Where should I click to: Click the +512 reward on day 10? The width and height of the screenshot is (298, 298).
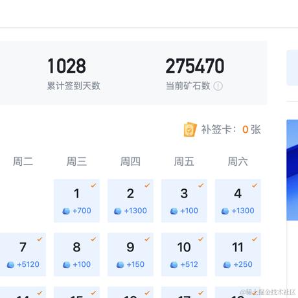coord(189,264)
